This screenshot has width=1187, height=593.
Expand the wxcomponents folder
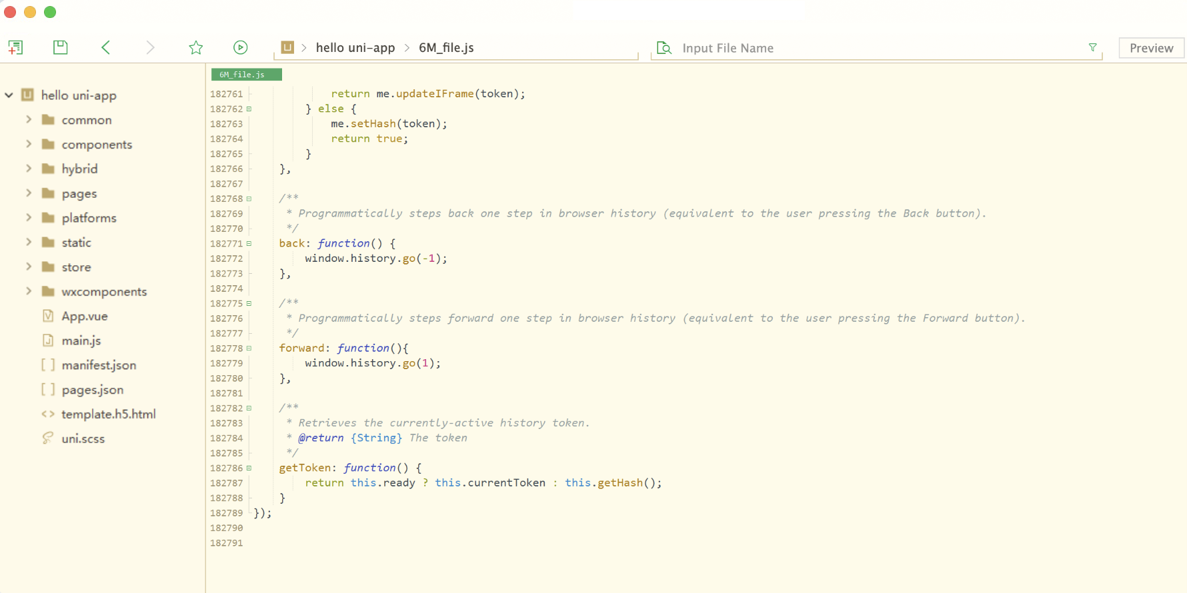pos(29,291)
